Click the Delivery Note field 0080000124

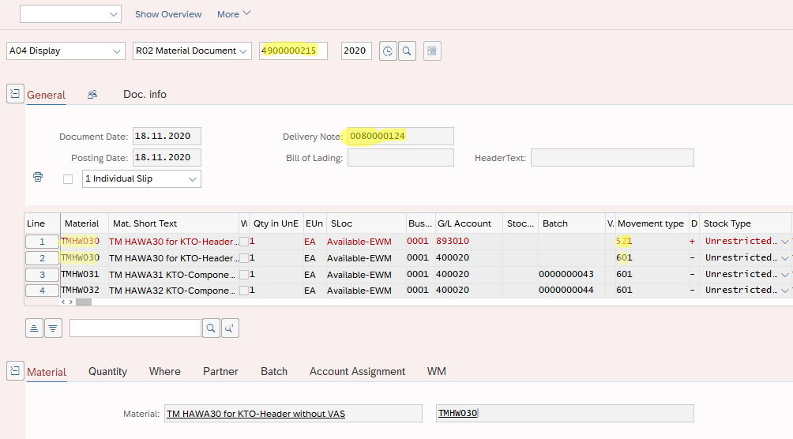coord(400,136)
